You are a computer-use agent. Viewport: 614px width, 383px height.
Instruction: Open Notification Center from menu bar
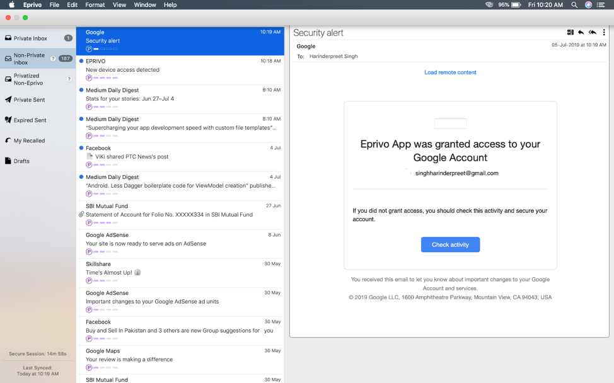coord(601,4)
